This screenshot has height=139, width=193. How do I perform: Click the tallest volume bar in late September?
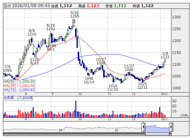76,109
